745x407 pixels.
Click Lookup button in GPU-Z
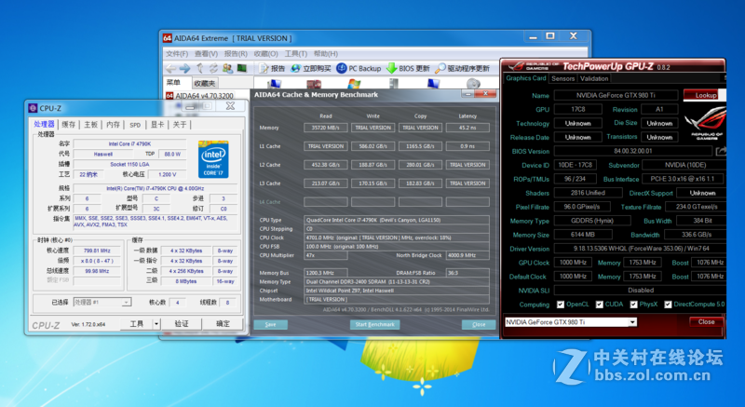tap(705, 95)
